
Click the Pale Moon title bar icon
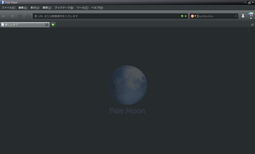[x=2, y=2]
